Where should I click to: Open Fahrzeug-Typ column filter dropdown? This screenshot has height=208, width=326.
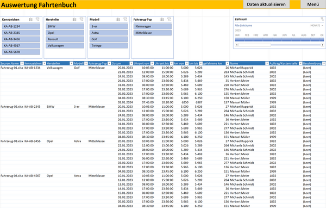(x=109, y=63)
